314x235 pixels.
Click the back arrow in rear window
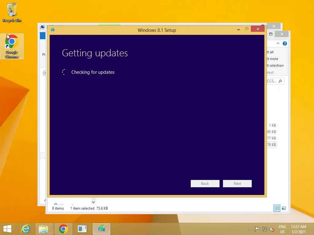coord(44,73)
